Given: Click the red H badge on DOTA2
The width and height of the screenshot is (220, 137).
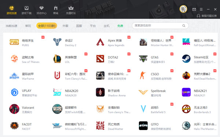Looking at the screenshot, I should pyautogui.click(x=129, y=54).
